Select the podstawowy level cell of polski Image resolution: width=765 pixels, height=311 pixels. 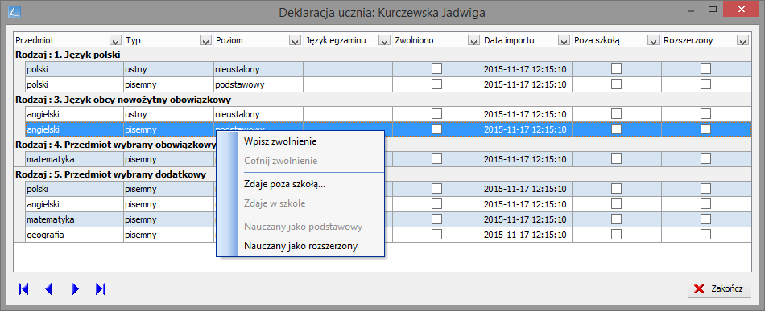point(258,84)
